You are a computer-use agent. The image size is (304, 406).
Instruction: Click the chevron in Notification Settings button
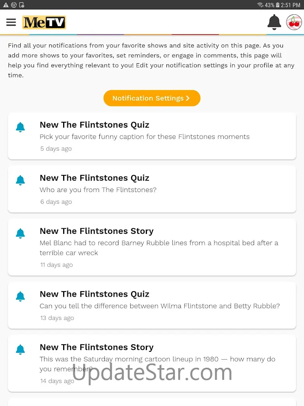pyautogui.click(x=188, y=98)
